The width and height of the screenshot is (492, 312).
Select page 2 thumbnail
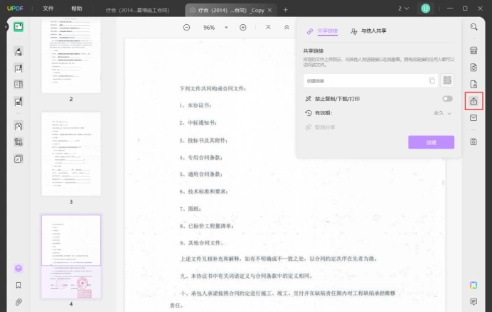[71, 56]
